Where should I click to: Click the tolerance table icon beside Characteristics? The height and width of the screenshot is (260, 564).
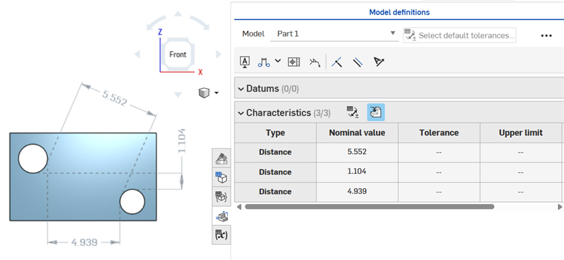353,112
